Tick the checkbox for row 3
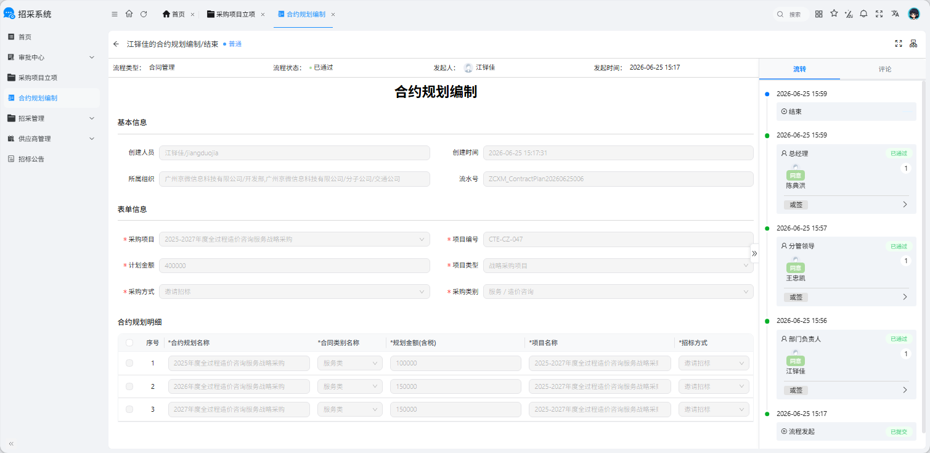Screen dimensions: 930x453 click(x=129, y=409)
